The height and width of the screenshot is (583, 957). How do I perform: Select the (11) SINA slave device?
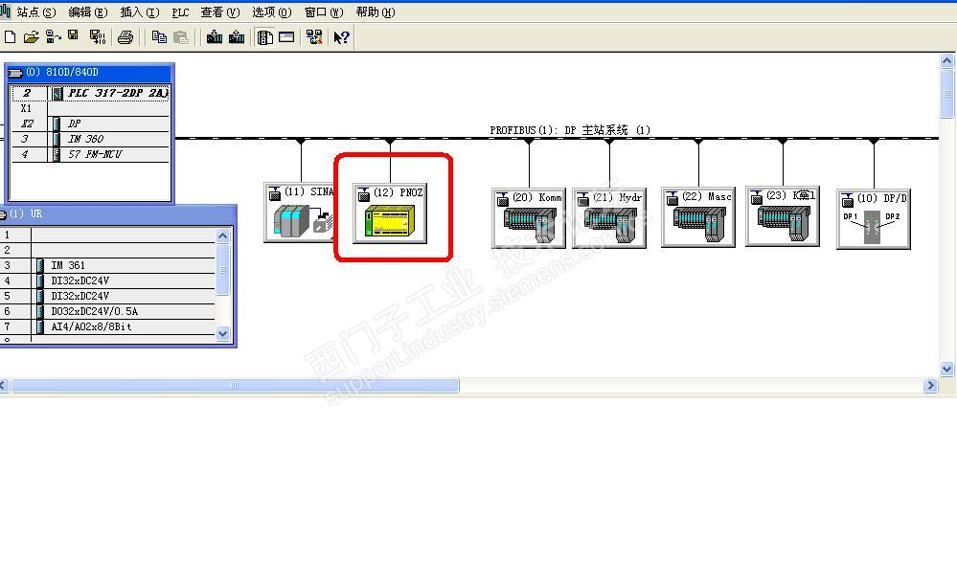(299, 213)
